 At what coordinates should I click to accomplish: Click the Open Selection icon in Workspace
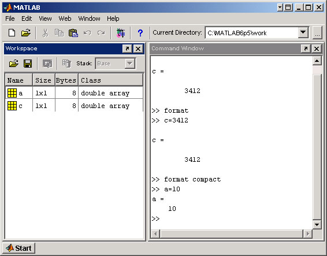(47, 64)
